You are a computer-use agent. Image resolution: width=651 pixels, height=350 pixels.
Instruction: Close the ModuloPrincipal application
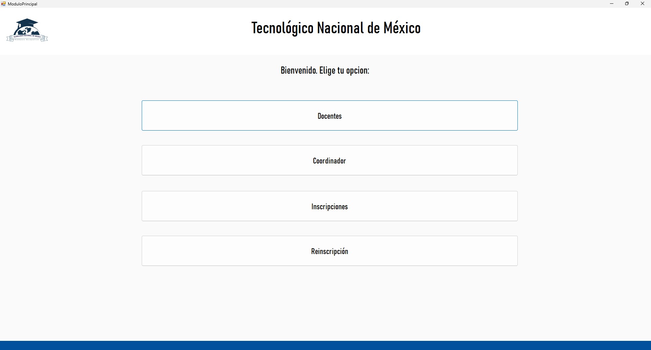642,4
